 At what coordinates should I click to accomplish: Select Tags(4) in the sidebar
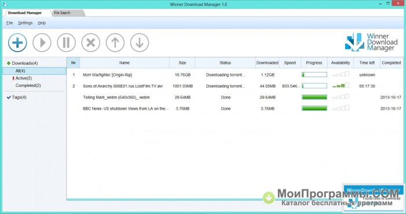[x=19, y=97]
